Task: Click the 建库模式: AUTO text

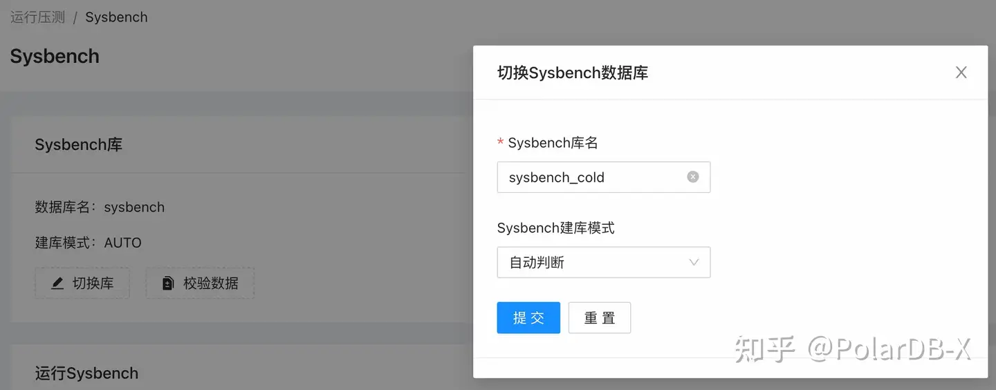Action: tap(88, 243)
